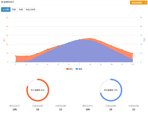Viewport: 148px width, 114px height.
Task: Click the checkmark icon on 日报 tab
Action: (x=4, y=9)
